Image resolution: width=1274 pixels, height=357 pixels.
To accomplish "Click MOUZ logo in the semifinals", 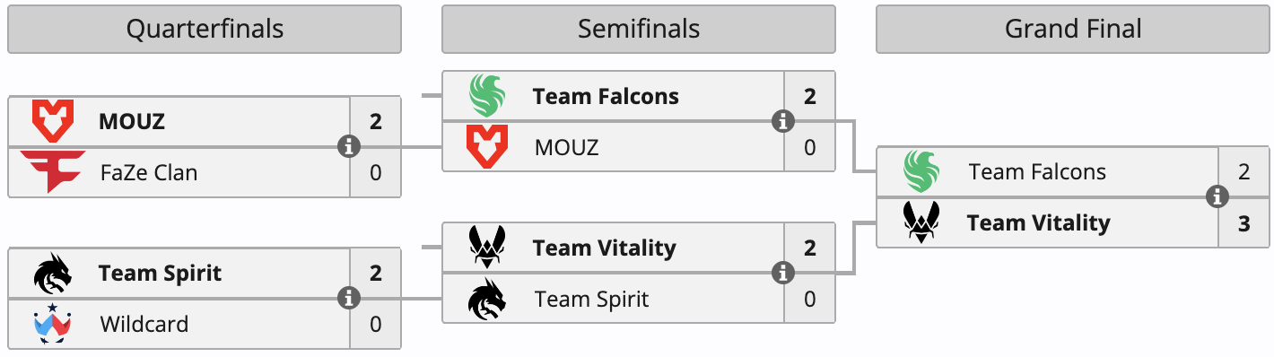I will (486, 146).
